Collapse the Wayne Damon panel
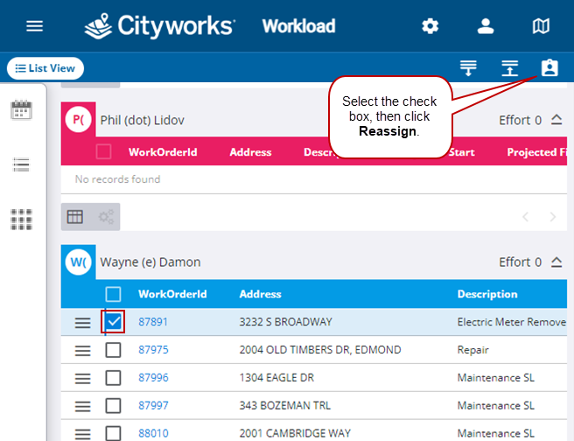 (556, 262)
